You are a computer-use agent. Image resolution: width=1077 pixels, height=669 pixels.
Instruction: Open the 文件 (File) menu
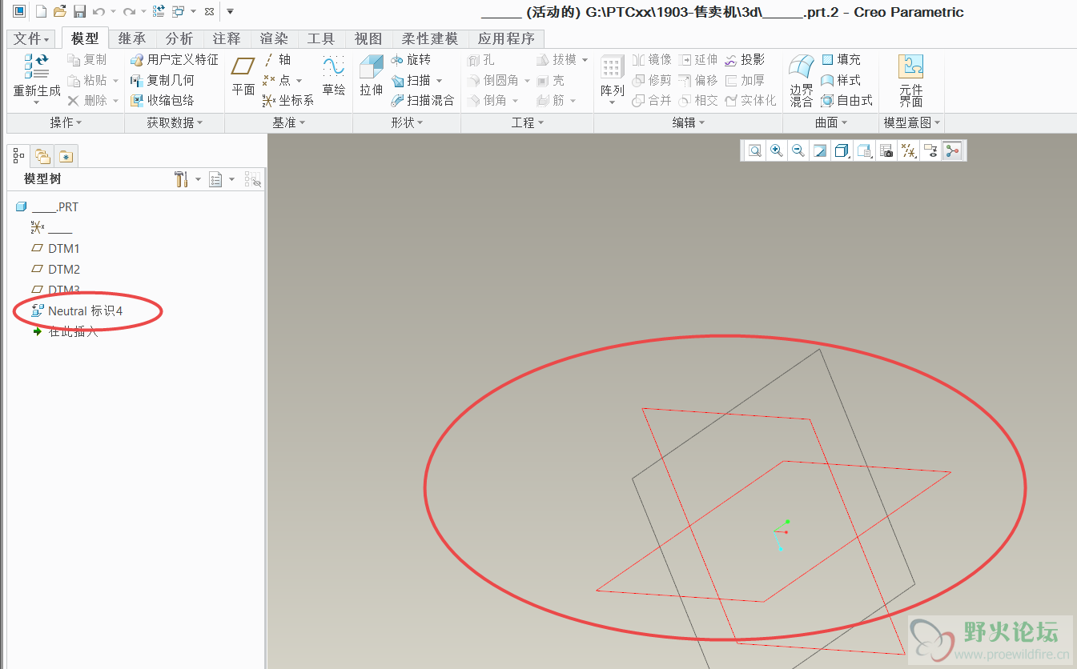click(32, 38)
